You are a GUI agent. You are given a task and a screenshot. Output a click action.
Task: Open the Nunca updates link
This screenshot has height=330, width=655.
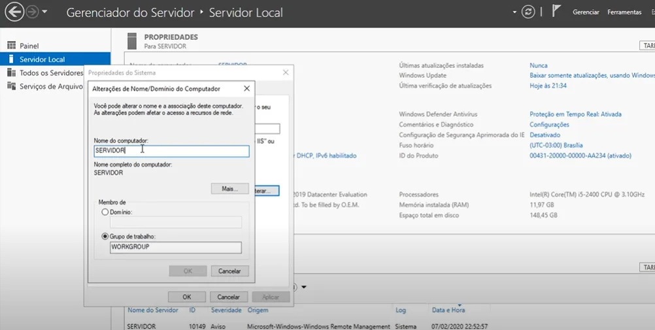[x=539, y=65]
